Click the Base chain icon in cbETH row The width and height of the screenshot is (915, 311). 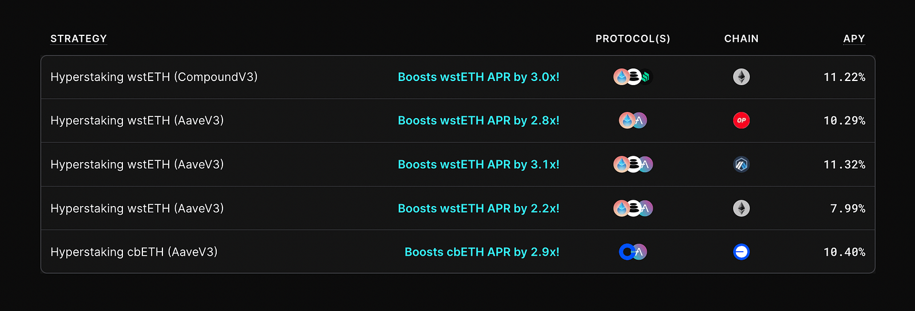pyautogui.click(x=741, y=252)
